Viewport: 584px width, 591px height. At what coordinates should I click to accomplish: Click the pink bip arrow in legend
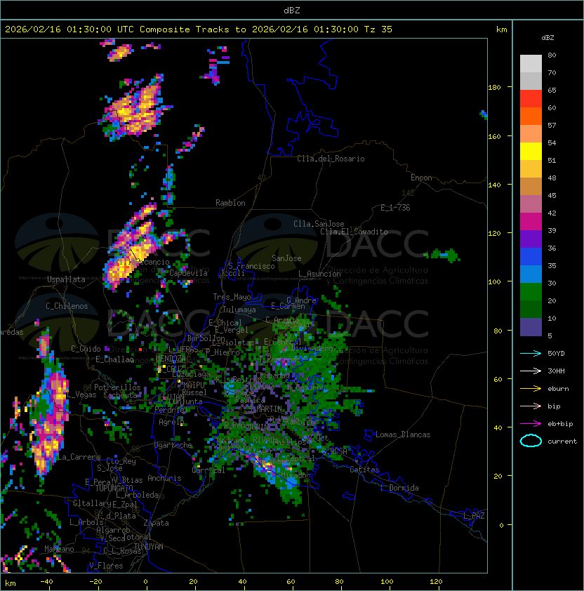click(531, 406)
